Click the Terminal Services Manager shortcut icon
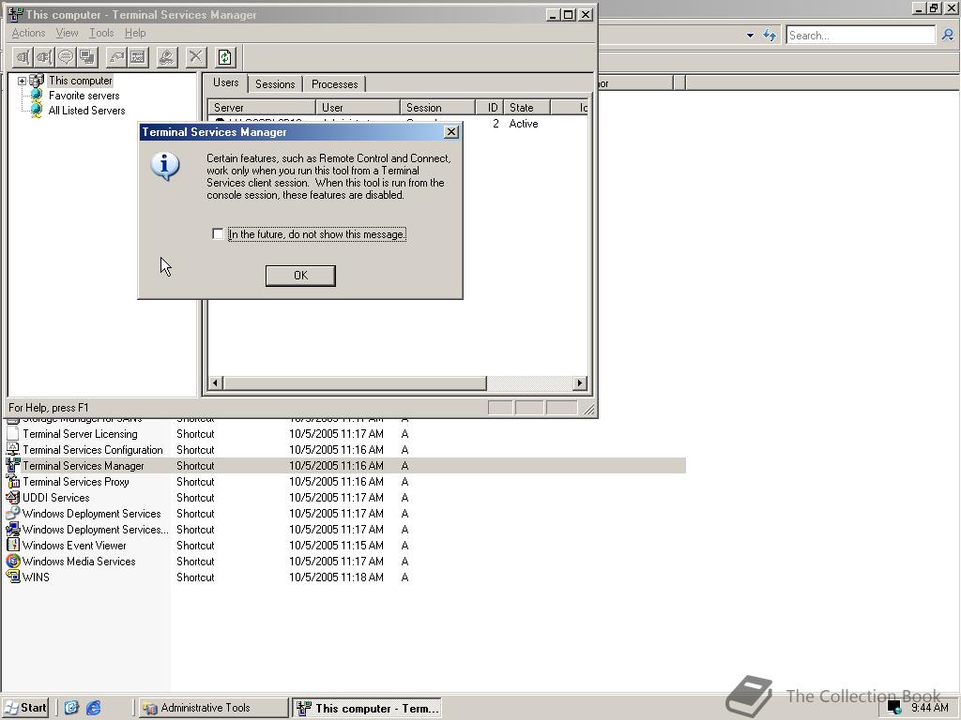 [x=13, y=465]
